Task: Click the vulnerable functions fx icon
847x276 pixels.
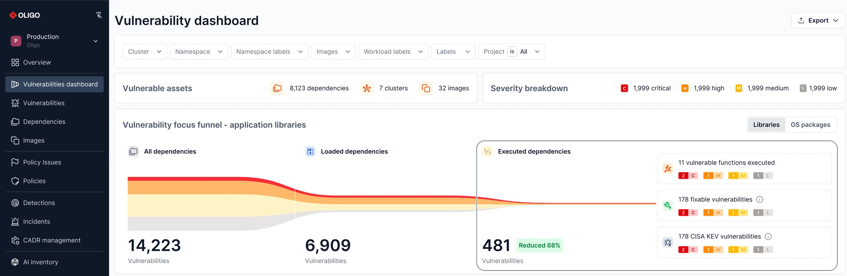Action: (x=668, y=168)
